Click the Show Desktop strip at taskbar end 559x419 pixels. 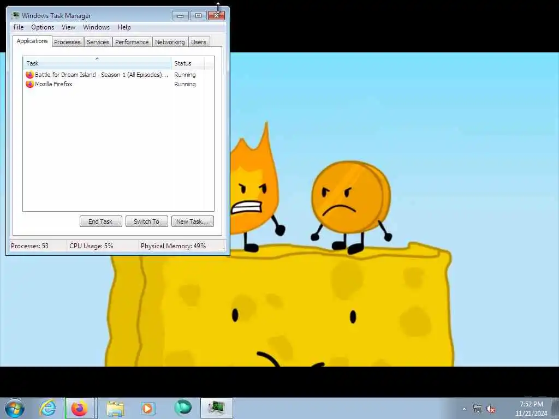pos(555,408)
